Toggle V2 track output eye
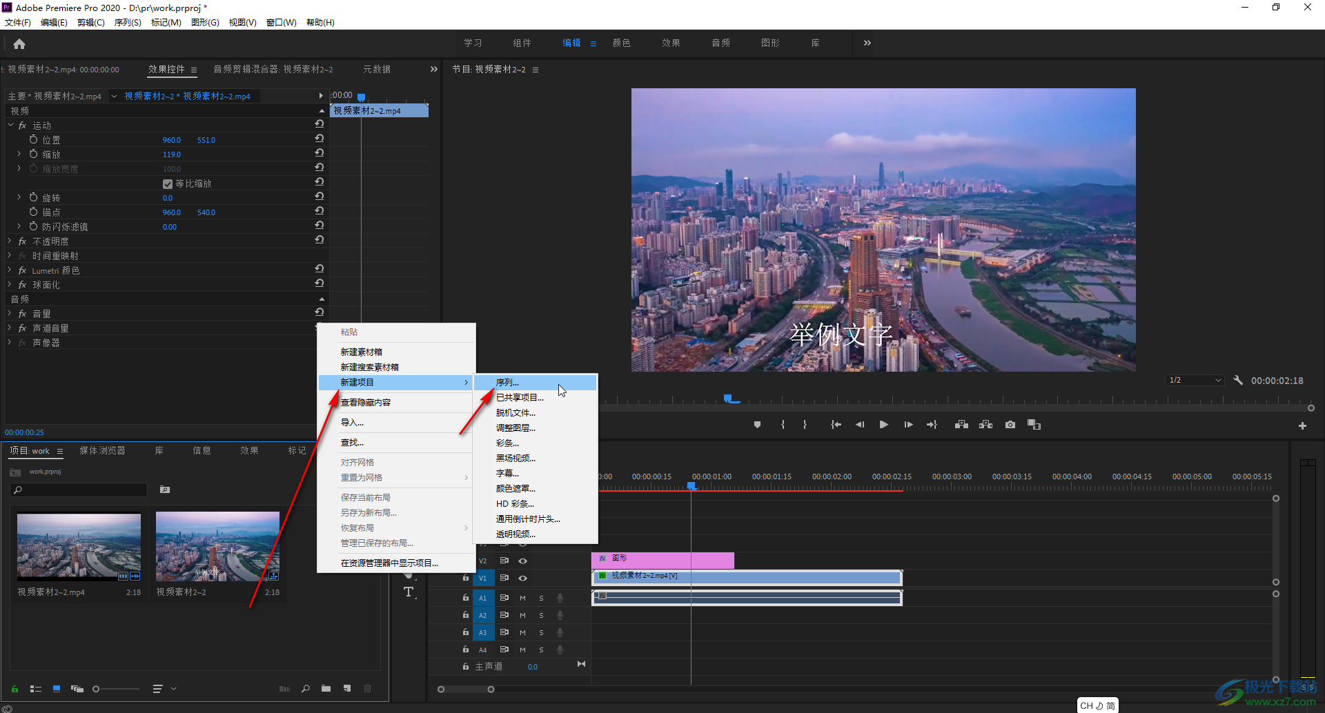 click(523, 561)
